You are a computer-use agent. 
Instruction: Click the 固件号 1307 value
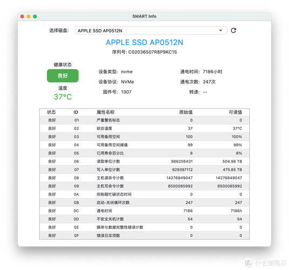[126, 92]
